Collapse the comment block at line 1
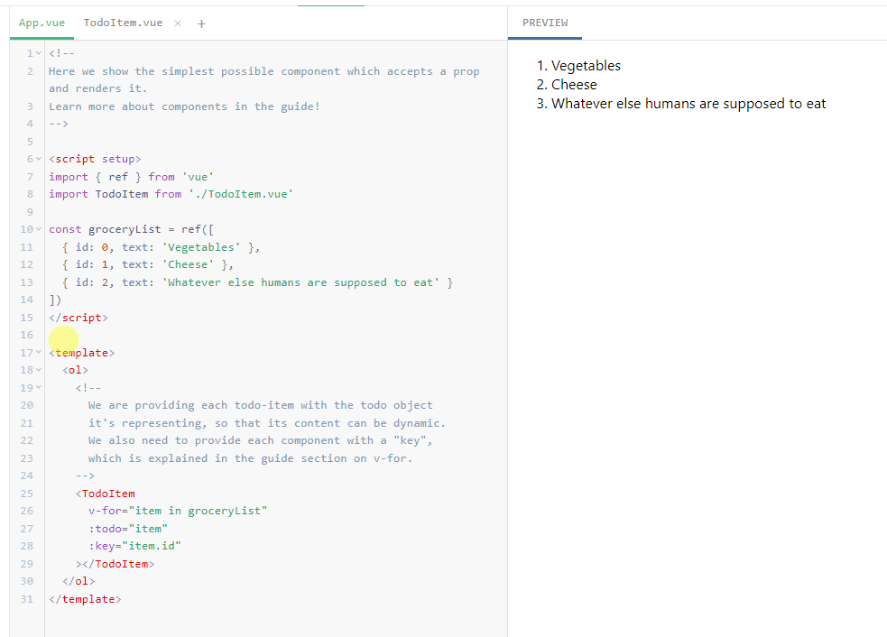The image size is (887, 637). tap(39, 53)
